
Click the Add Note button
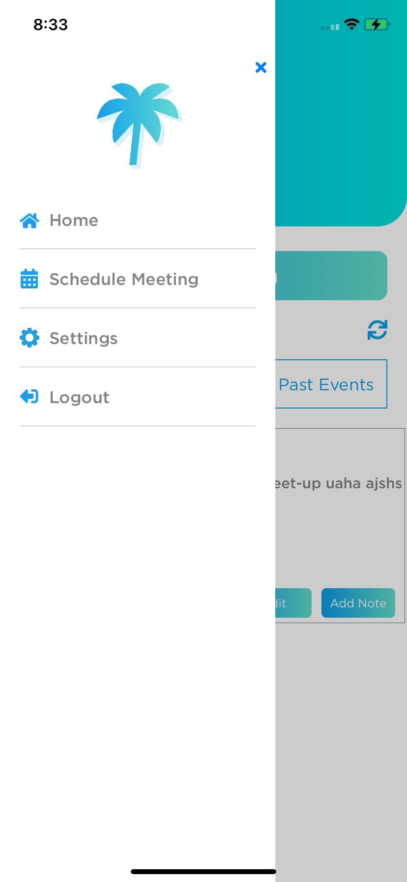(x=358, y=603)
